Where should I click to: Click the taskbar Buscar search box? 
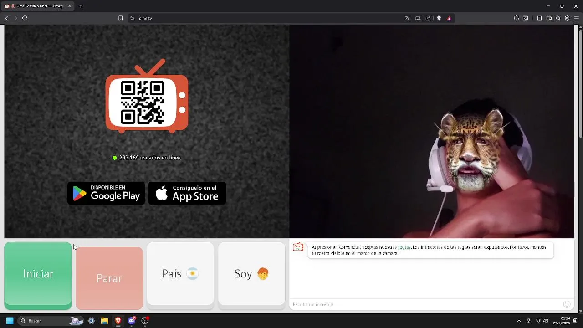51,321
